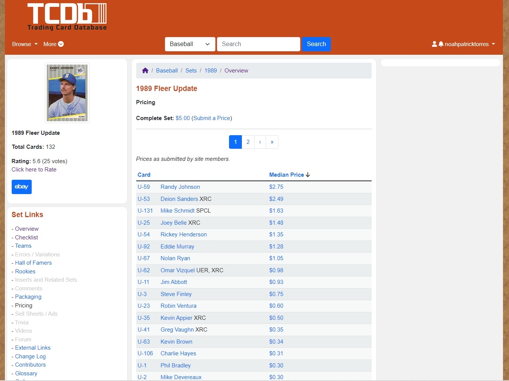
Task: Open Glossary in Set Links
Action: (26, 373)
